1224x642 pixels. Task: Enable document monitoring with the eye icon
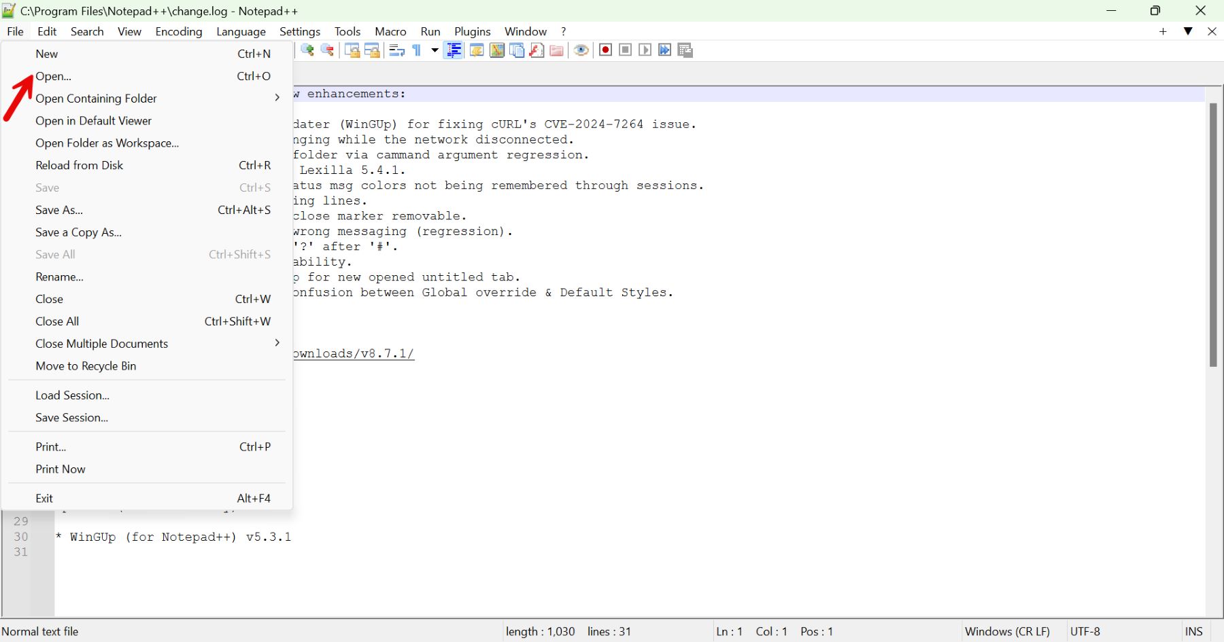coord(582,50)
